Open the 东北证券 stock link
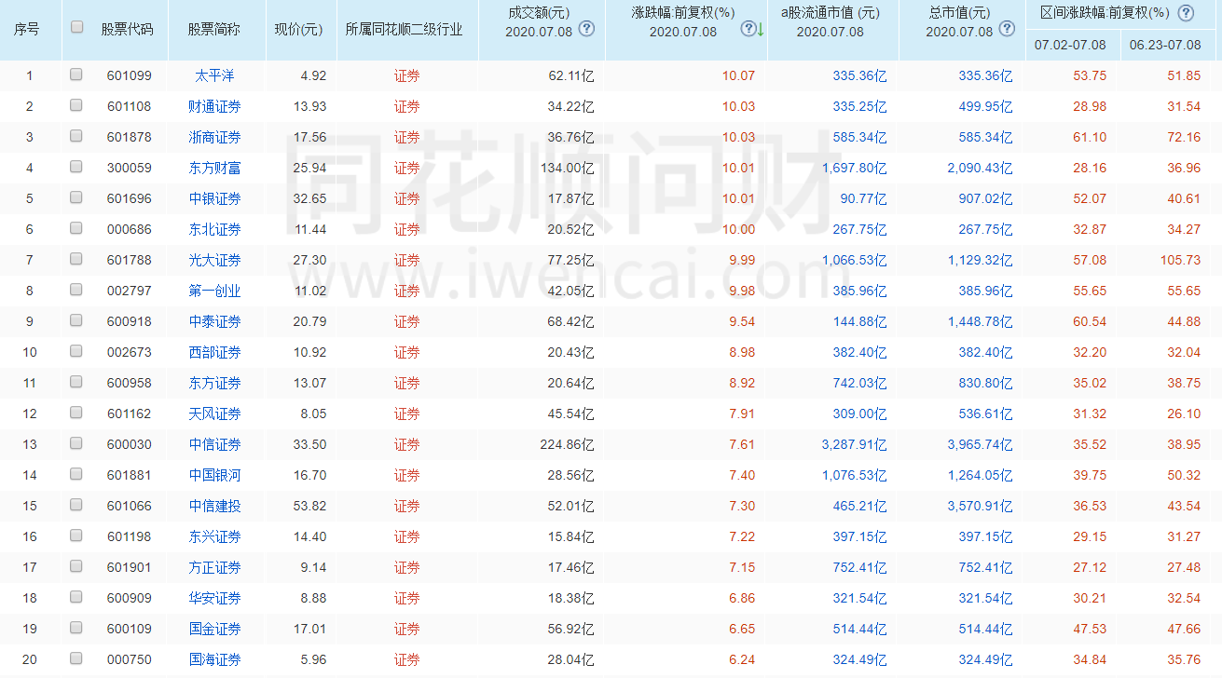The width and height of the screenshot is (1222, 678). [214, 229]
